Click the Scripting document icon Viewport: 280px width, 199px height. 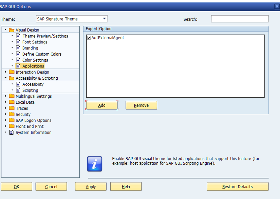coord(18,90)
